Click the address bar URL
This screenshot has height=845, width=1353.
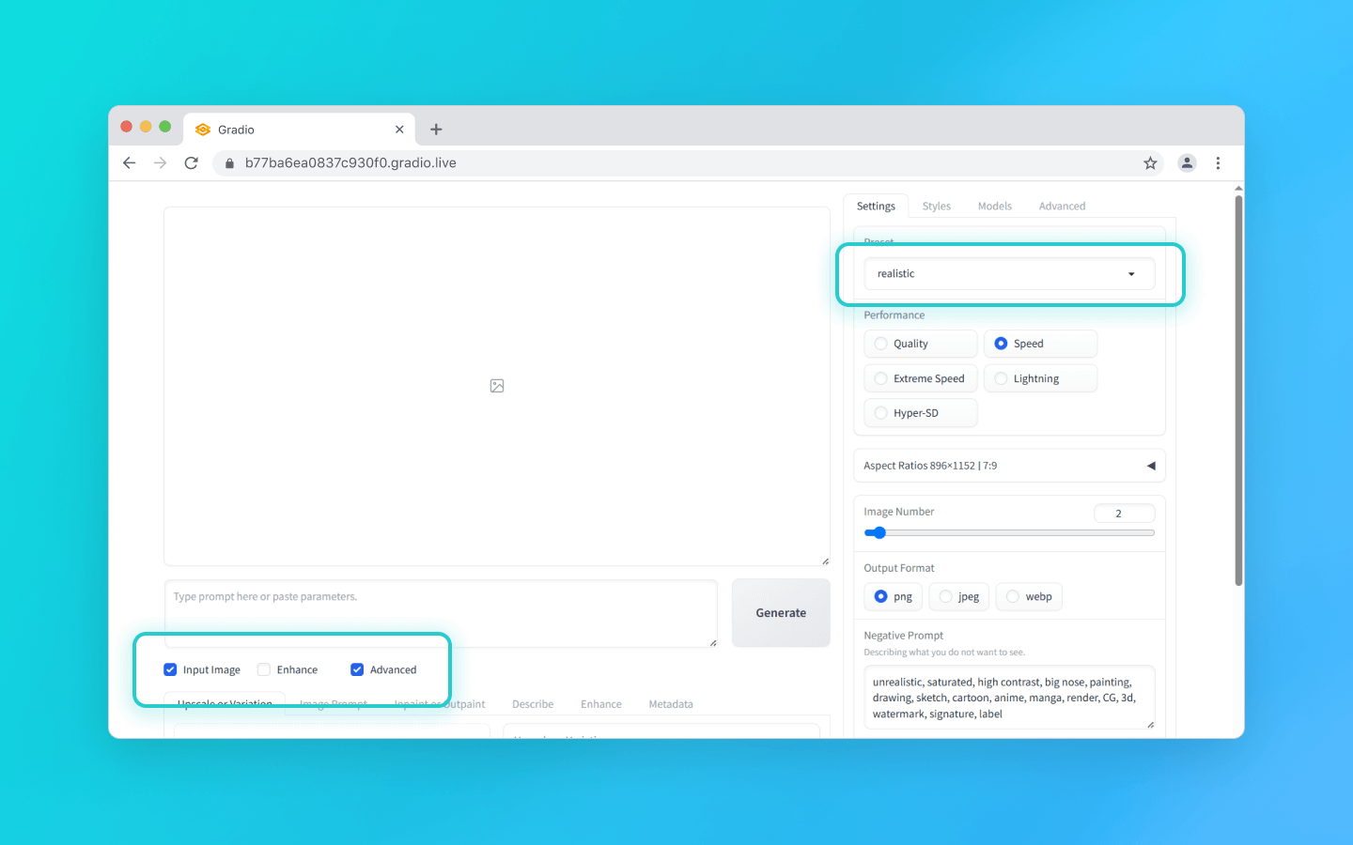pos(350,162)
